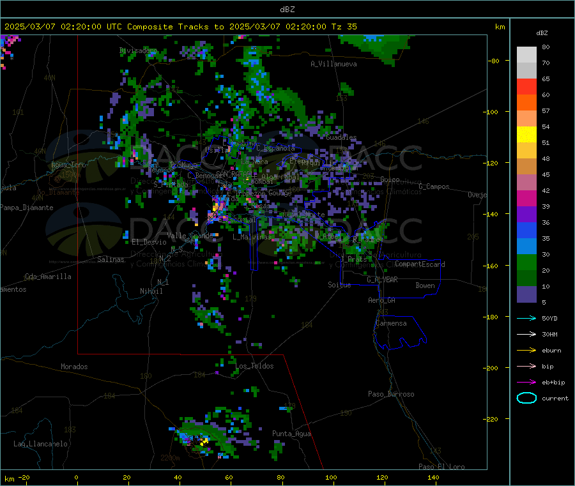Click the Valle_Grande map label
The width and height of the screenshot is (575, 486).
coord(190,235)
